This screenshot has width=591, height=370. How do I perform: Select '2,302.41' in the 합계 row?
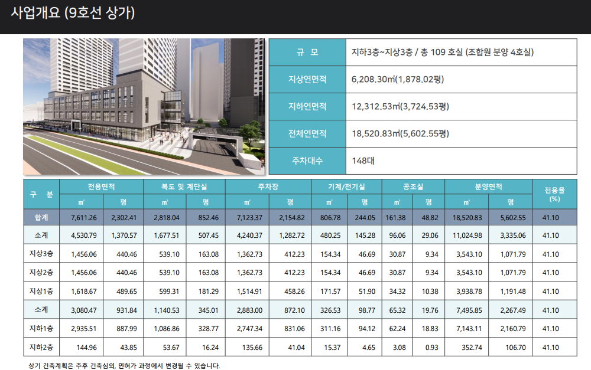pos(124,218)
